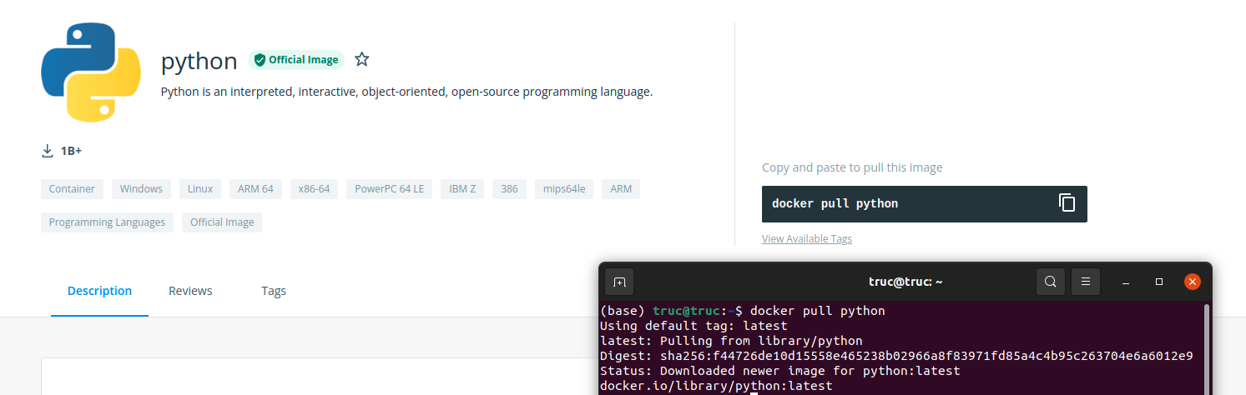Open a new terminal tab

coord(619,282)
